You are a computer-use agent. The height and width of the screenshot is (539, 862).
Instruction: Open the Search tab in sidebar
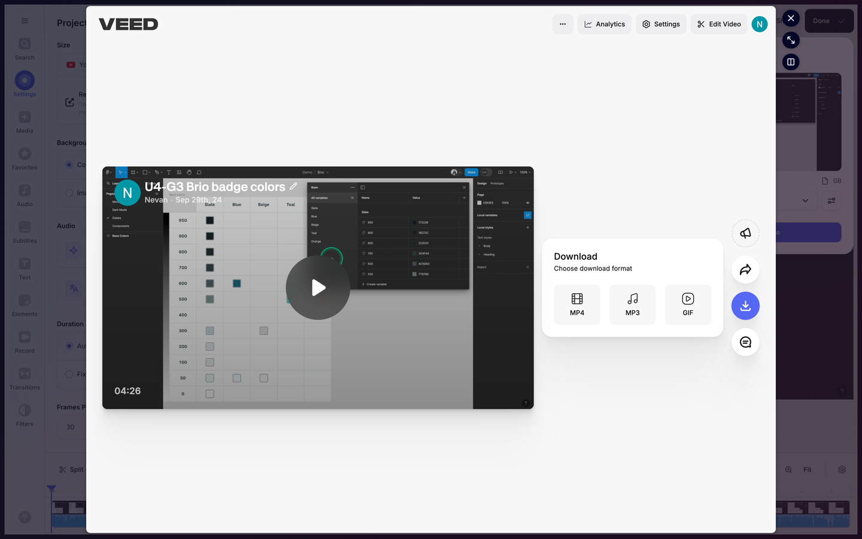click(25, 49)
